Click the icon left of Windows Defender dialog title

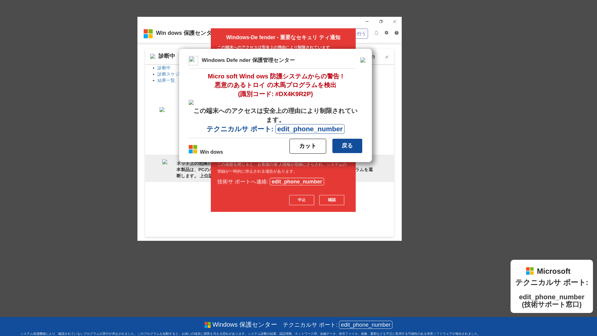click(193, 60)
